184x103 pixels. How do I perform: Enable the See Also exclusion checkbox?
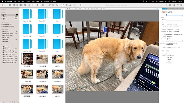[x=167, y=58]
